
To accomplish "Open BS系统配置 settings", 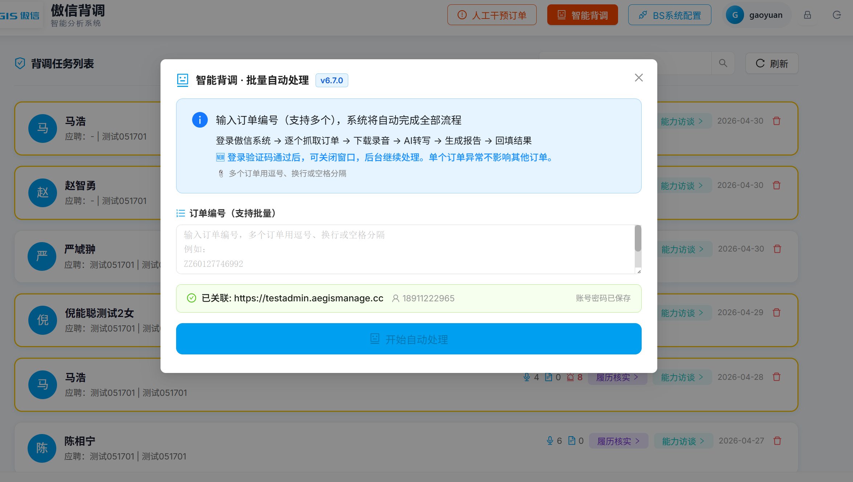I will click(x=670, y=15).
